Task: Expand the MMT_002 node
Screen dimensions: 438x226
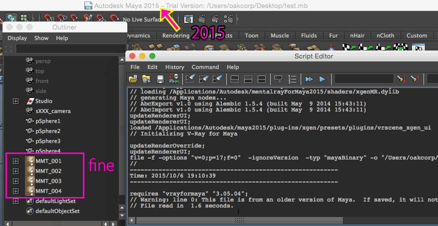Action: tap(15, 171)
